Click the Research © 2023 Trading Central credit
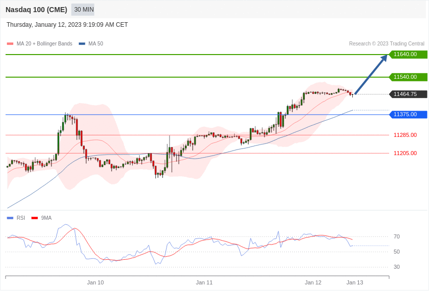The image size is (429, 291). tap(387, 44)
